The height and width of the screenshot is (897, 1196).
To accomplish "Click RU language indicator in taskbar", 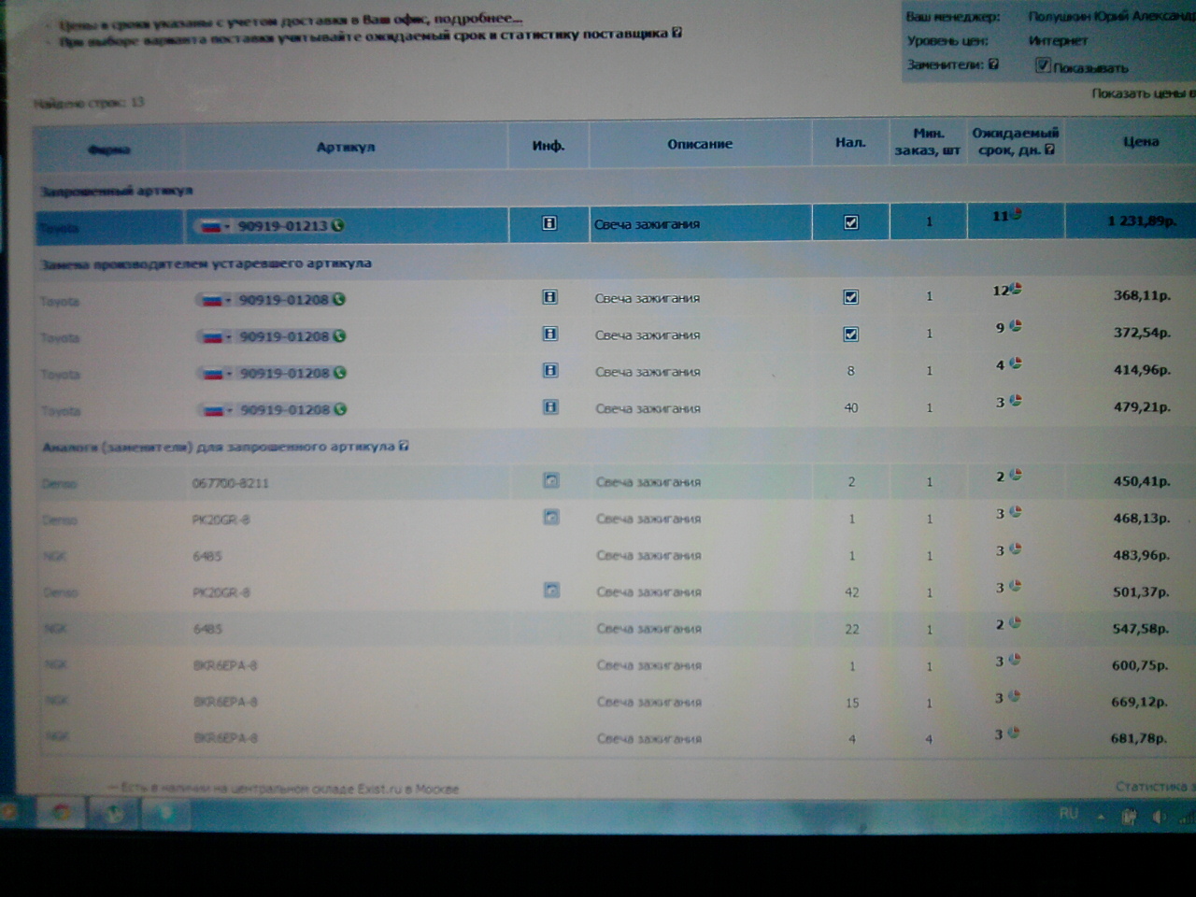I will (1068, 814).
